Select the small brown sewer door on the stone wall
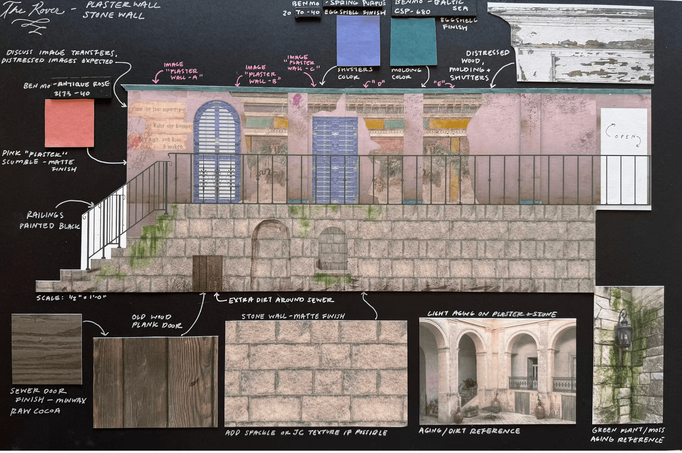This screenshot has width=682, height=453. [x=207, y=272]
